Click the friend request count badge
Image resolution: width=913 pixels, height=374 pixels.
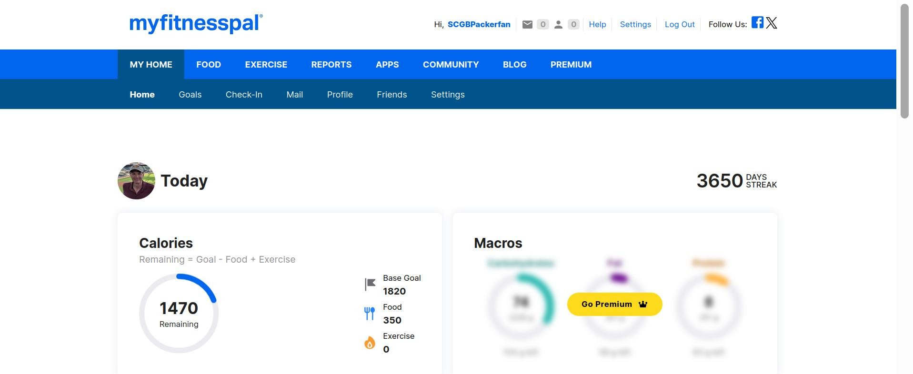[x=573, y=24]
